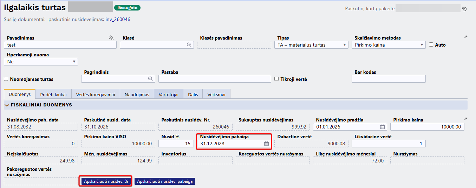Click the search icon in Klasė field

pyautogui.click(x=189, y=45)
